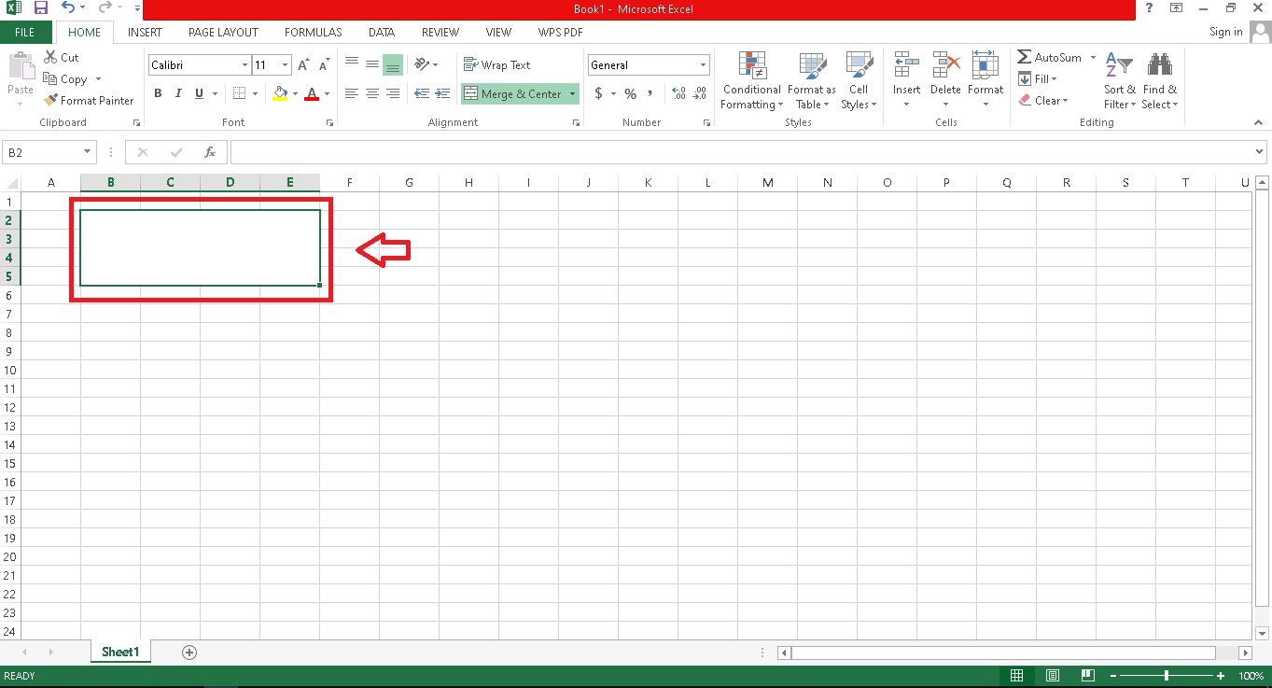Click the Insert Function fx icon
This screenshot has height=688, width=1272.
[210, 152]
